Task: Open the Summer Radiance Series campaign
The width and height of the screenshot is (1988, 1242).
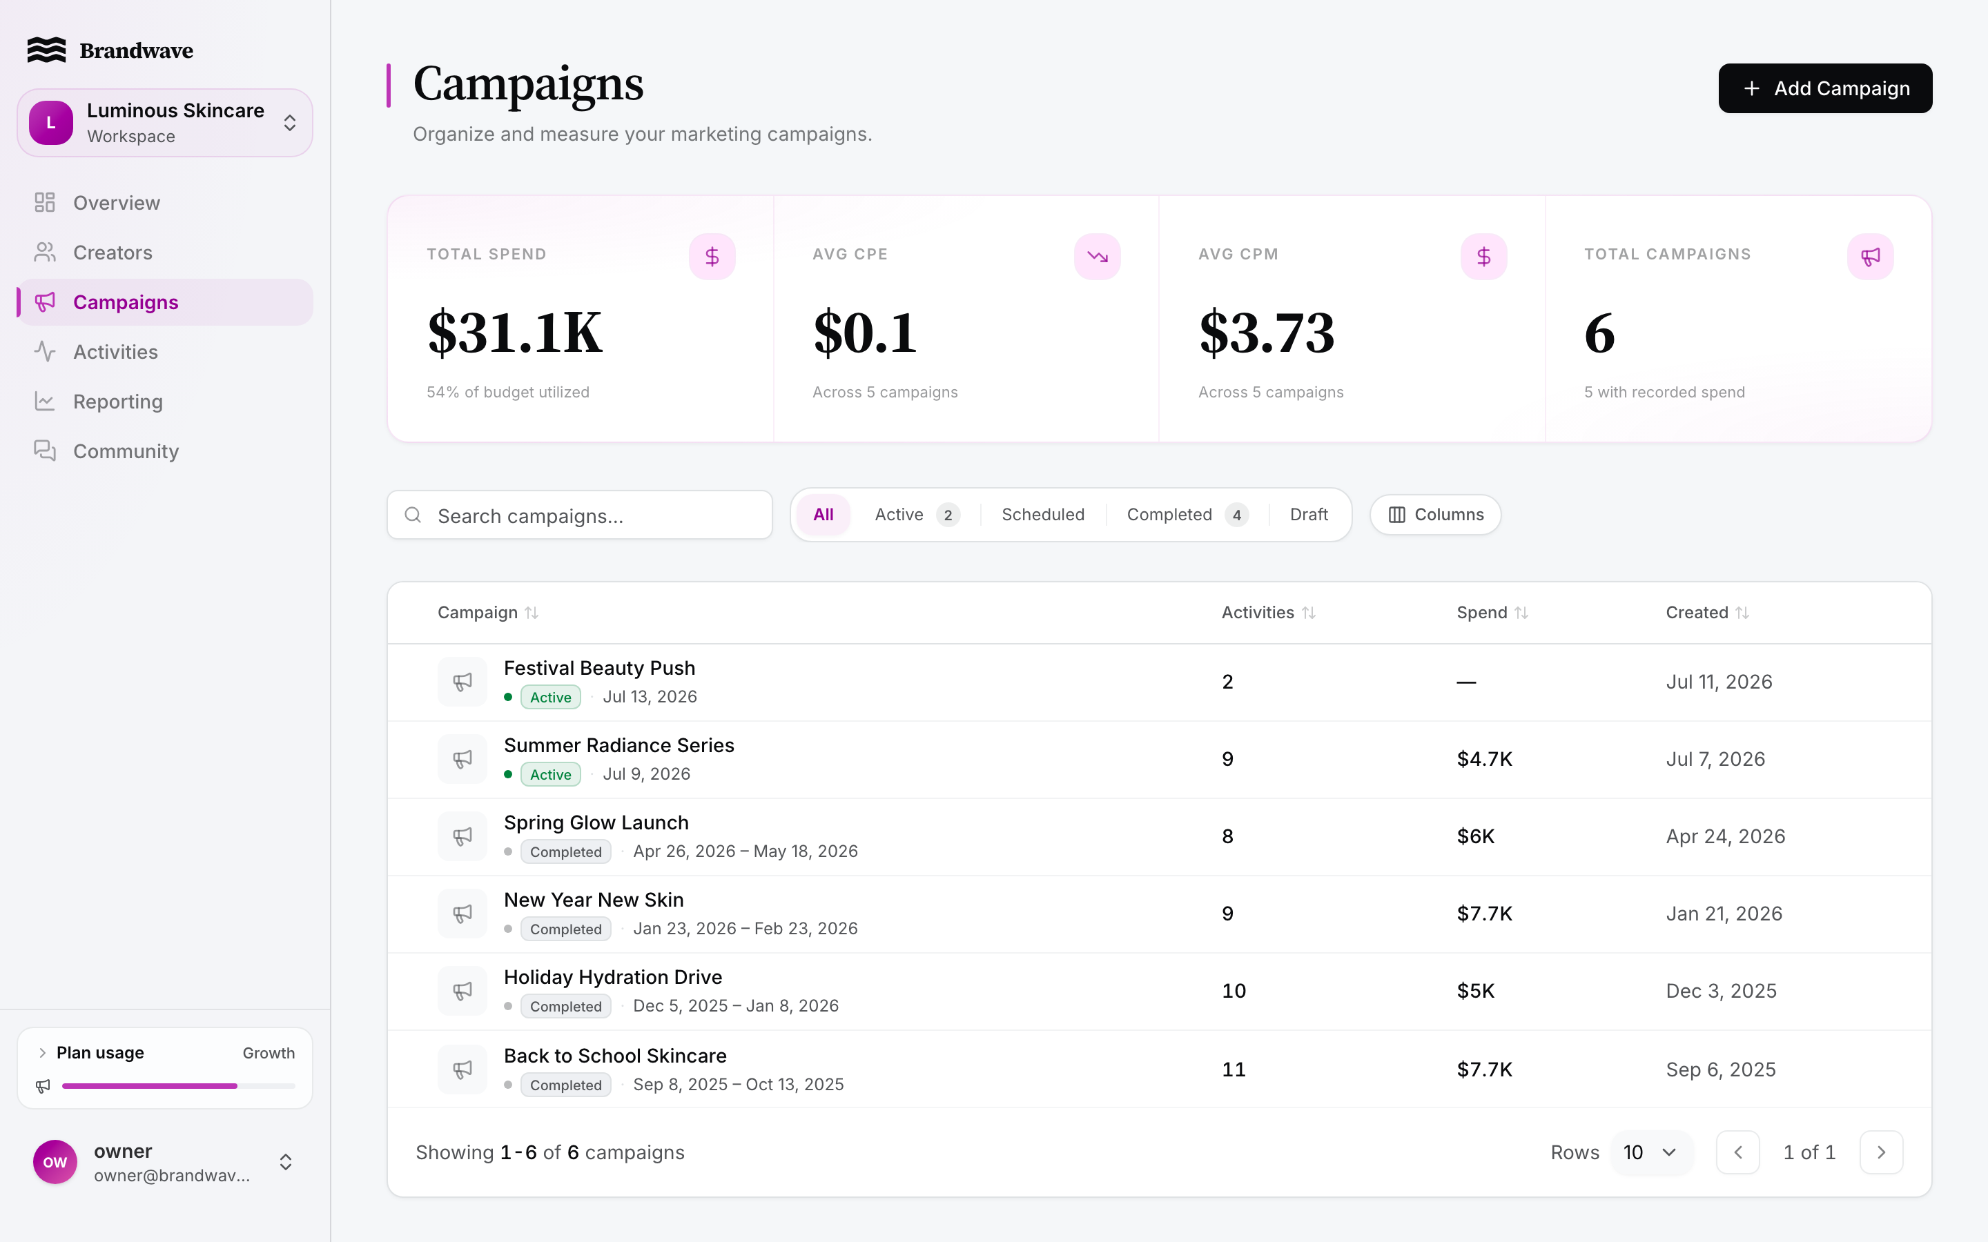Action: point(618,745)
